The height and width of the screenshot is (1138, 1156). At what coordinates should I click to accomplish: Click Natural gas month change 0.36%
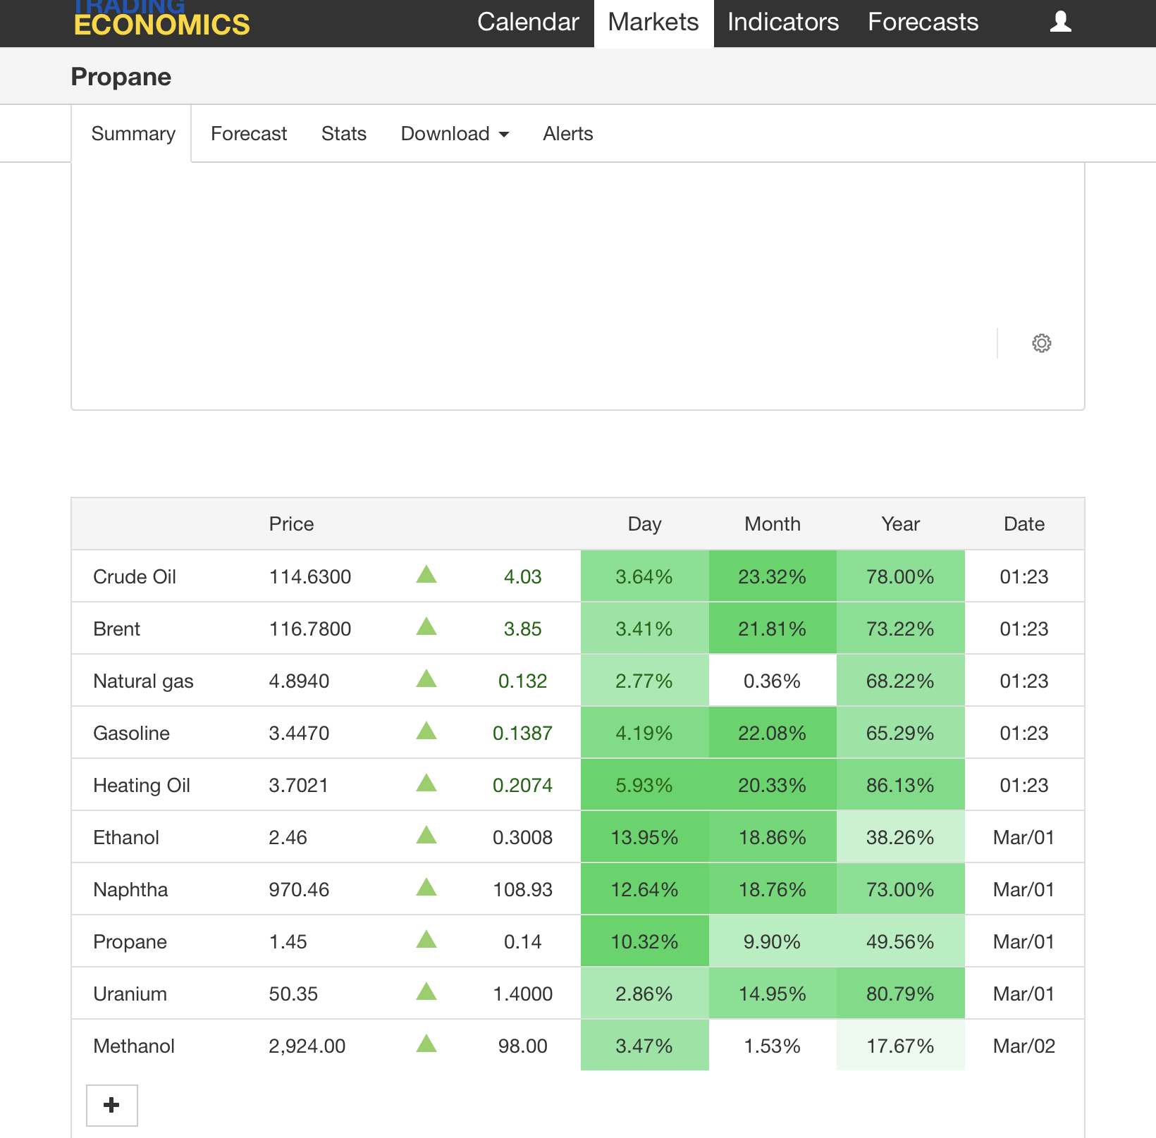pyautogui.click(x=772, y=681)
